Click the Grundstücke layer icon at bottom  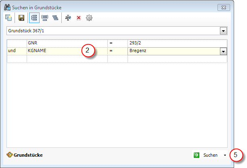pyautogui.click(x=10, y=155)
